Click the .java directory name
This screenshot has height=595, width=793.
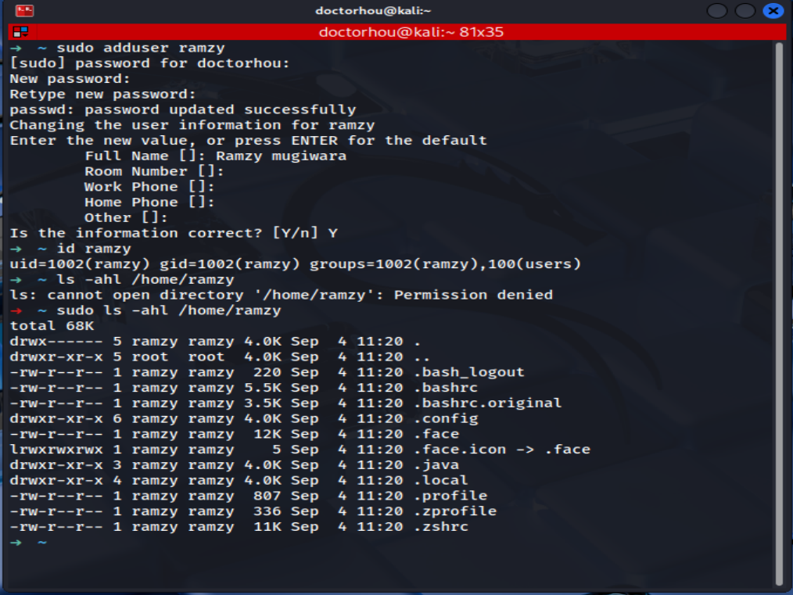pyautogui.click(x=436, y=464)
